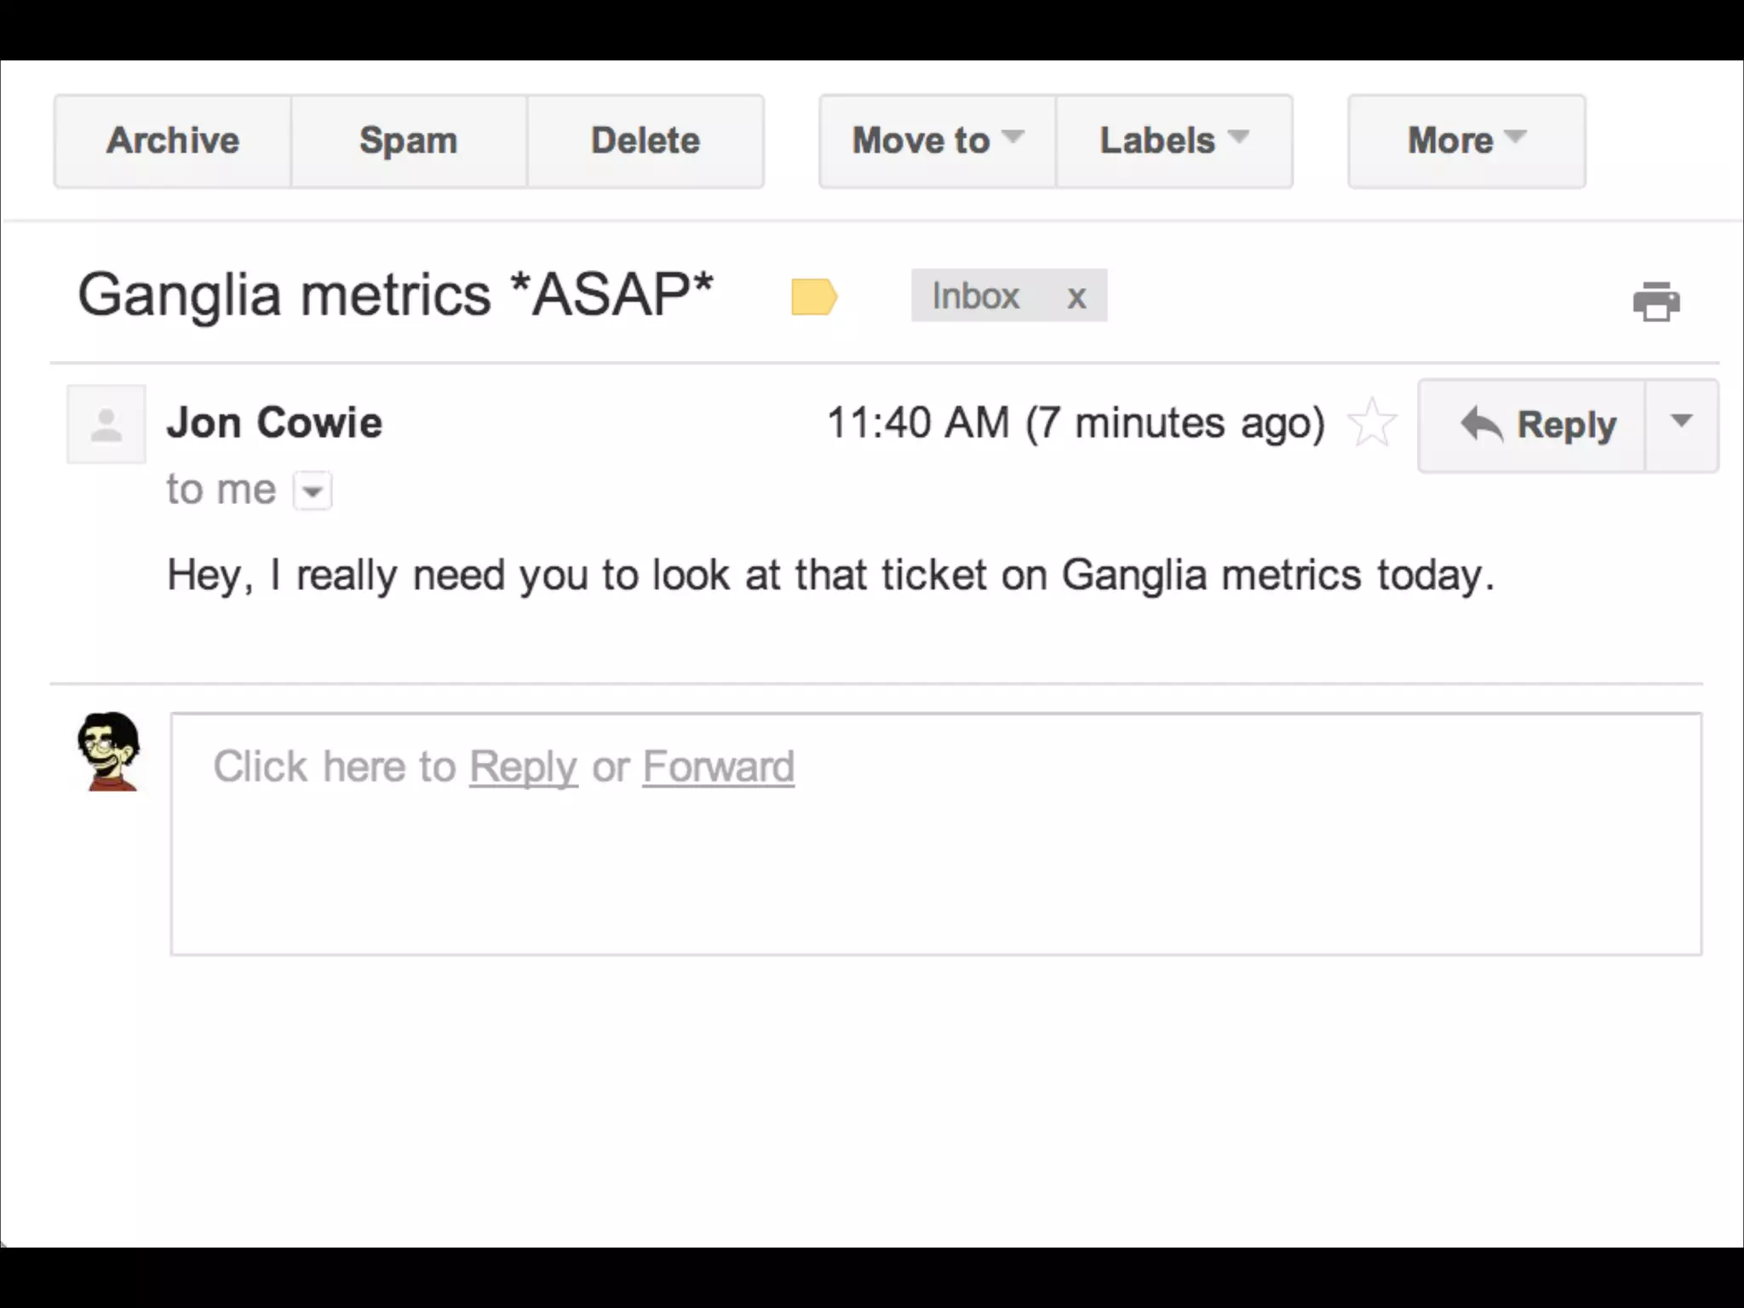Delete the Ganglia metrics email
Viewport: 1744px width, 1308px height.
pos(645,141)
